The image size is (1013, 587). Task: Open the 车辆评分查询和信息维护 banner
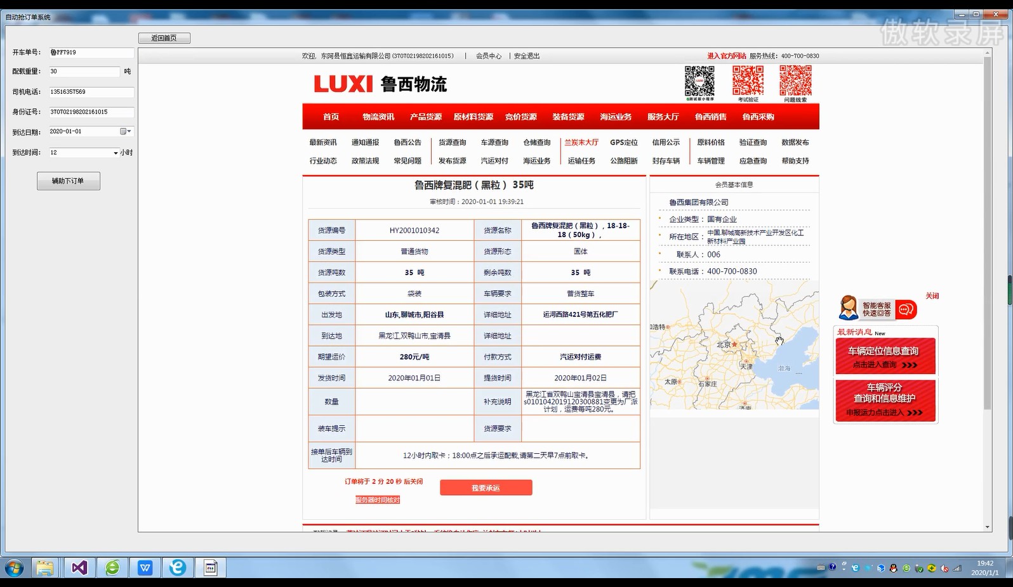coord(885,399)
